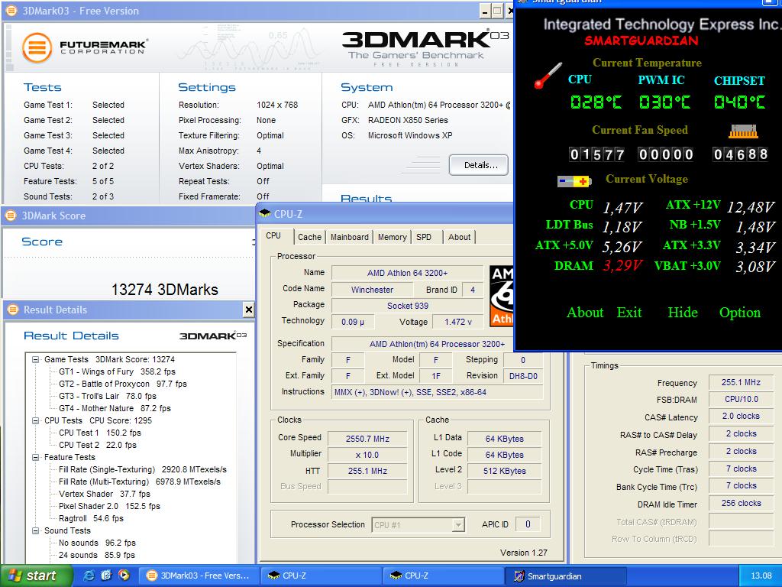
Task: Collapse the CPU Tests tree node
Action: (x=35, y=421)
